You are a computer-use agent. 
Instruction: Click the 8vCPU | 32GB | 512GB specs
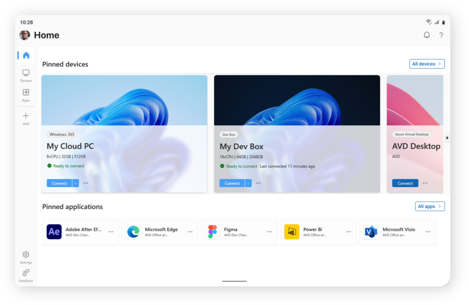tap(66, 156)
